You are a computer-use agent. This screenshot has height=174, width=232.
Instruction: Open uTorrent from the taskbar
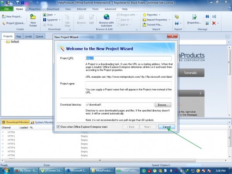[x=51, y=171]
